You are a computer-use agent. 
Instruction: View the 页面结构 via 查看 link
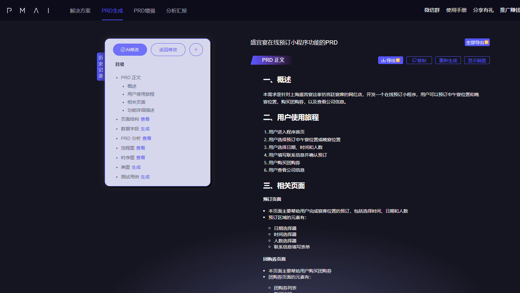point(145,119)
